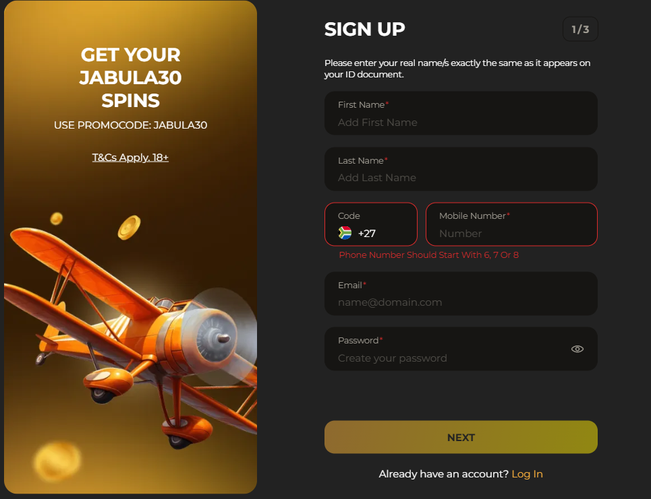Viewport: 651px width, 499px height.
Task: Click the South Africa flag icon
Action: (345, 233)
